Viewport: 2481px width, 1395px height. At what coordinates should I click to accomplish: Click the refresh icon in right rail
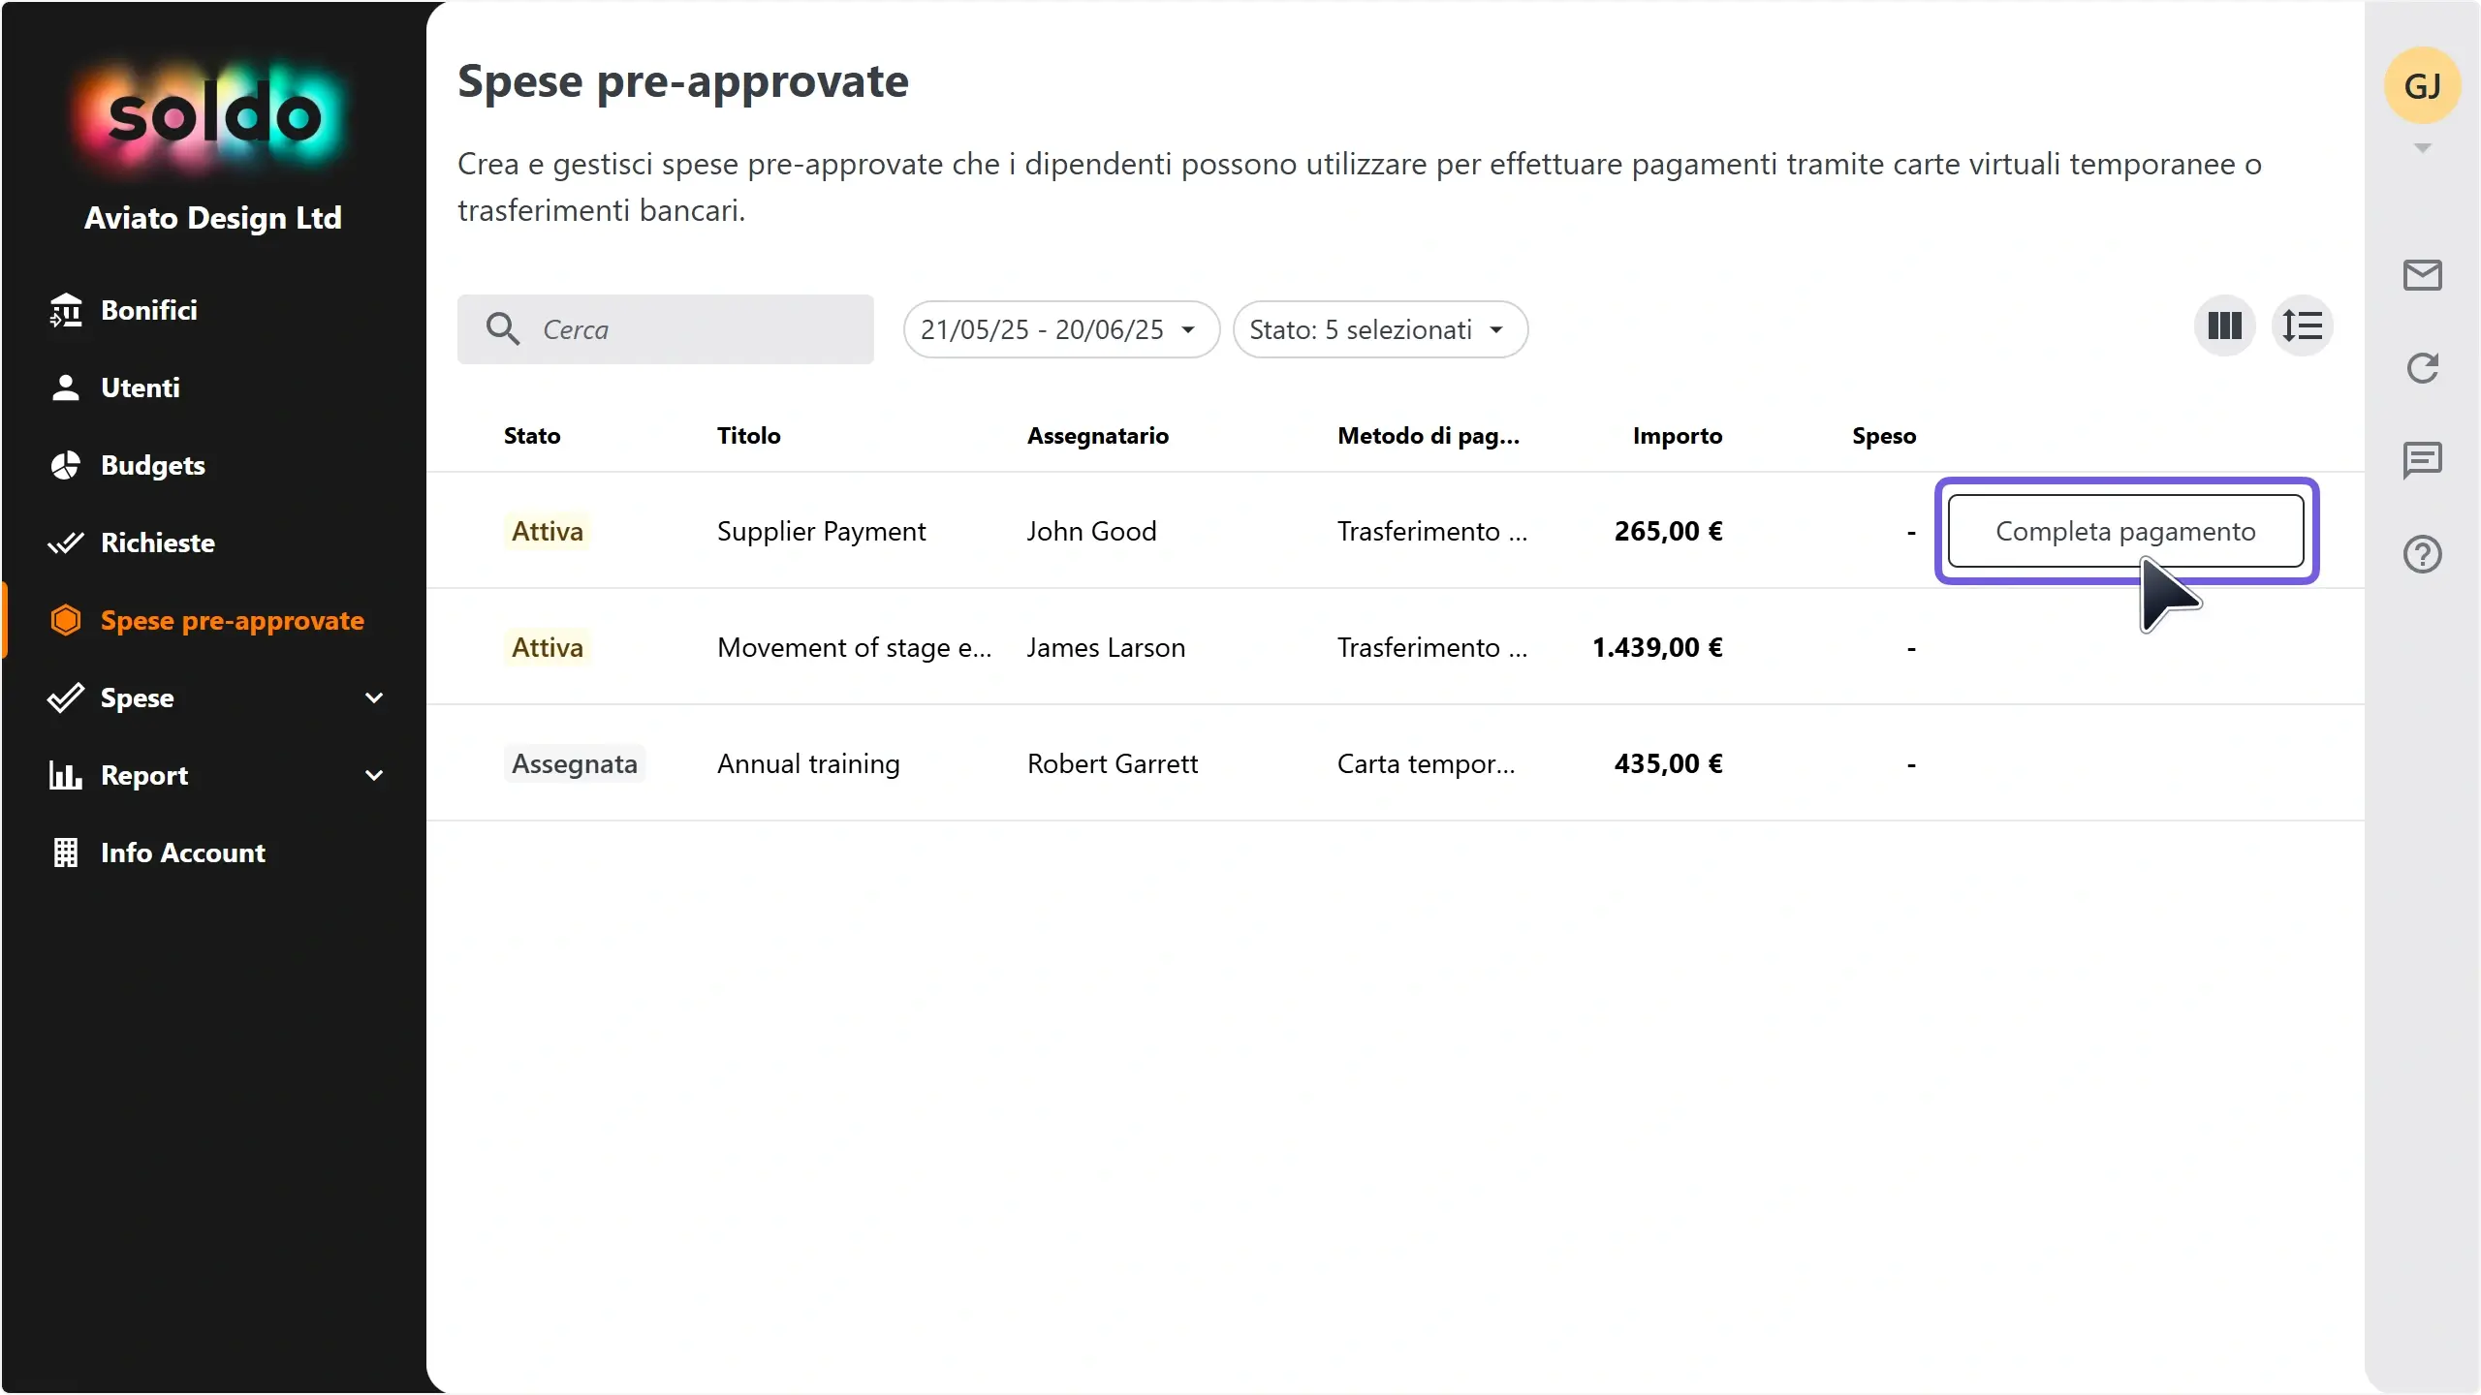(2423, 368)
